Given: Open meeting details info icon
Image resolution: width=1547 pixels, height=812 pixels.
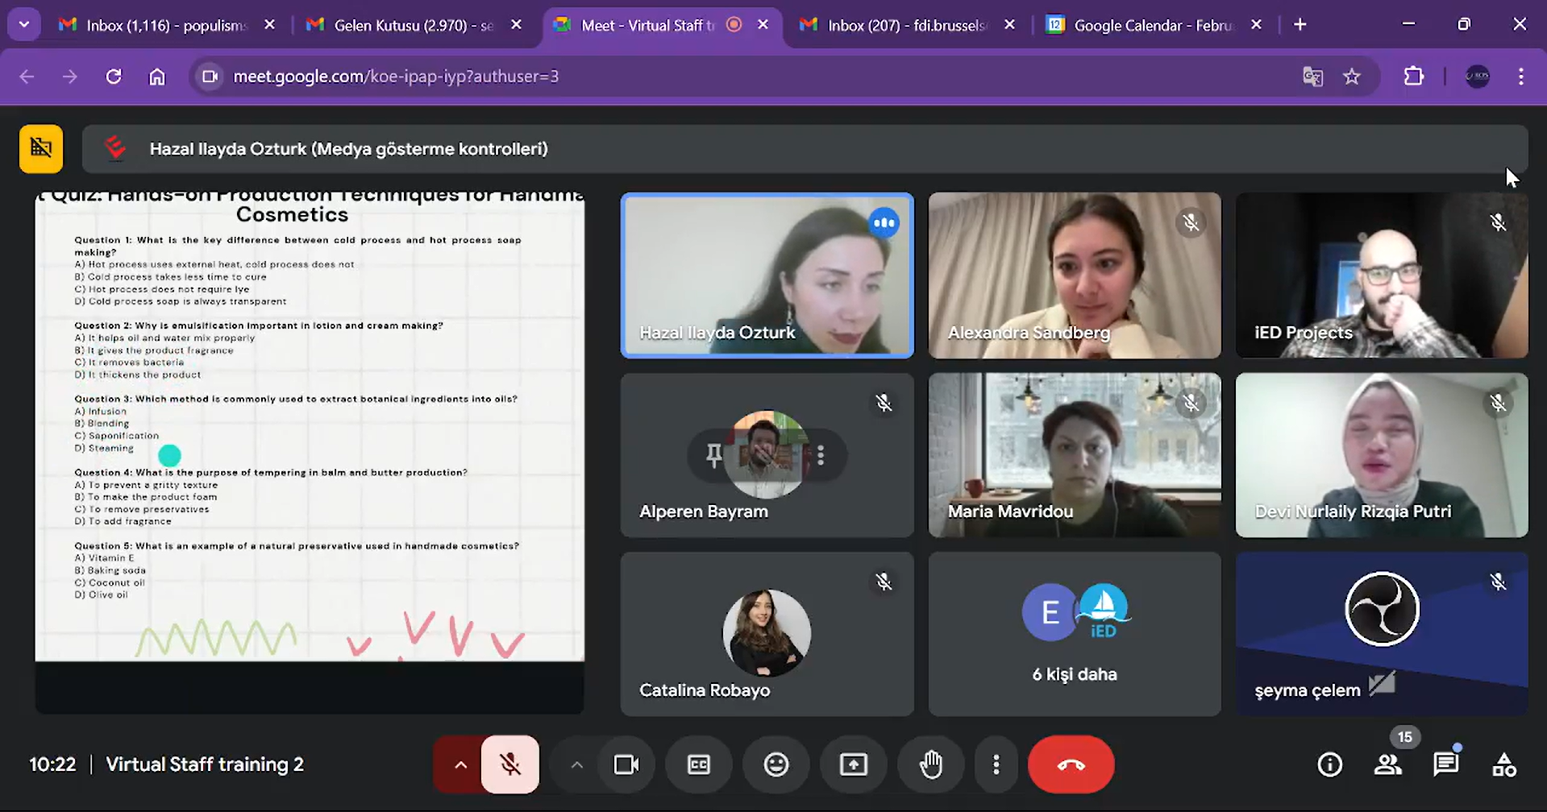Looking at the screenshot, I should (x=1329, y=764).
